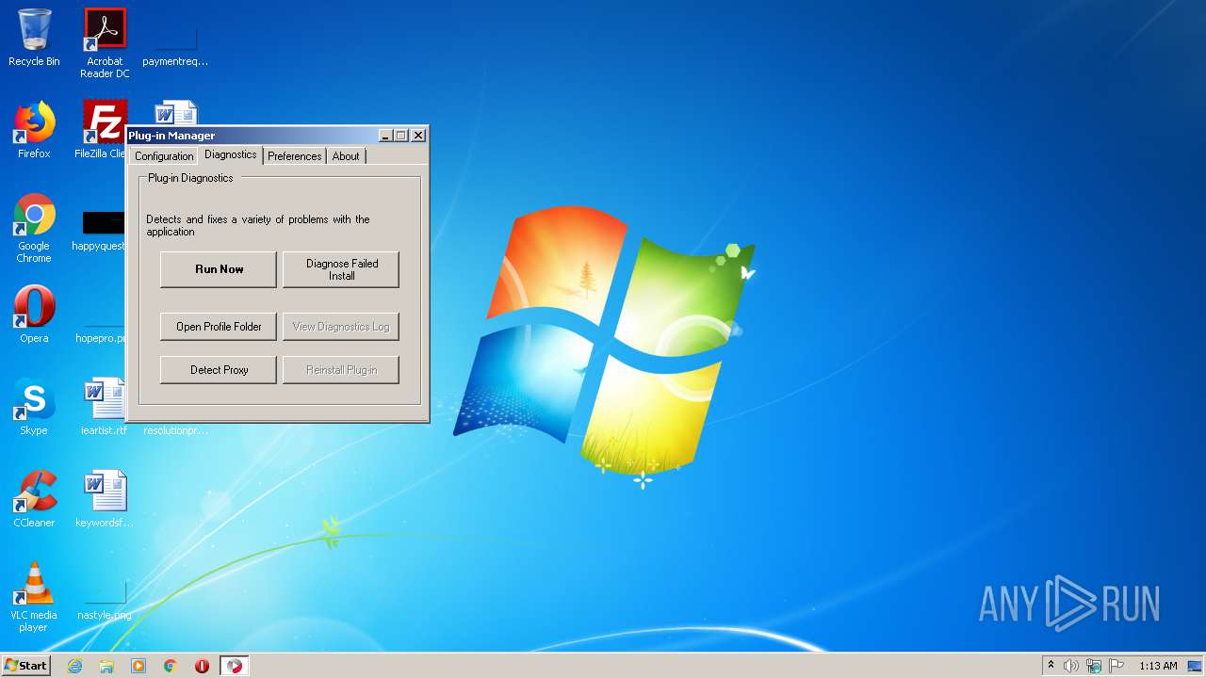Image resolution: width=1206 pixels, height=678 pixels.
Task: Select the Opera desktop shortcut
Action: 34,315
